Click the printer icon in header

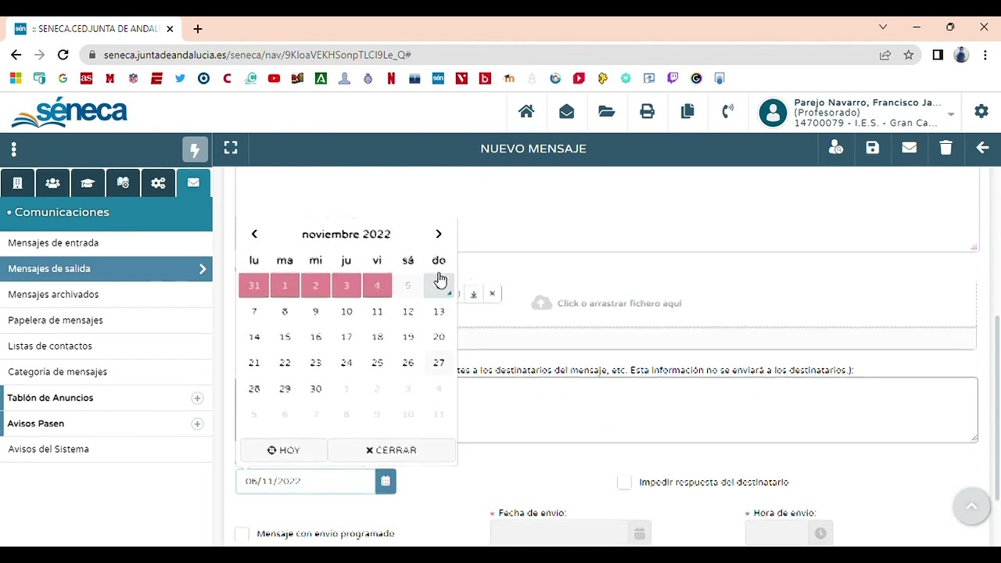point(647,112)
